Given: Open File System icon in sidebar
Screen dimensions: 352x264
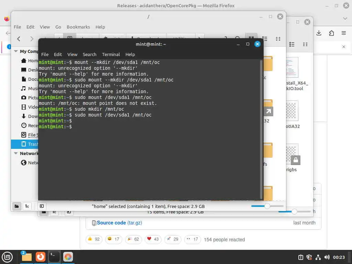Looking at the screenshot, I should click(x=24, y=135).
